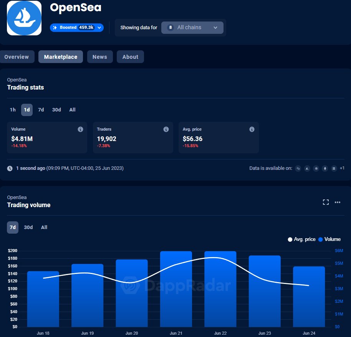Image resolution: width=351 pixels, height=337 pixels.
Task: Open the chart three-dots options menu
Action: pyautogui.click(x=338, y=202)
